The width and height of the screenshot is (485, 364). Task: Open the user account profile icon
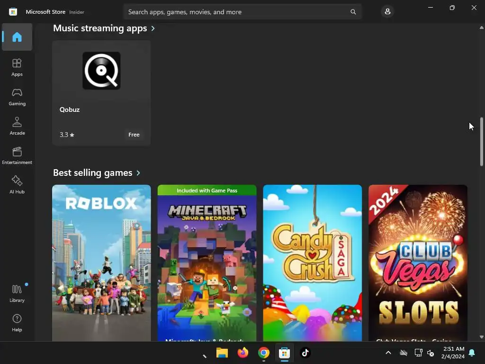pos(387,12)
